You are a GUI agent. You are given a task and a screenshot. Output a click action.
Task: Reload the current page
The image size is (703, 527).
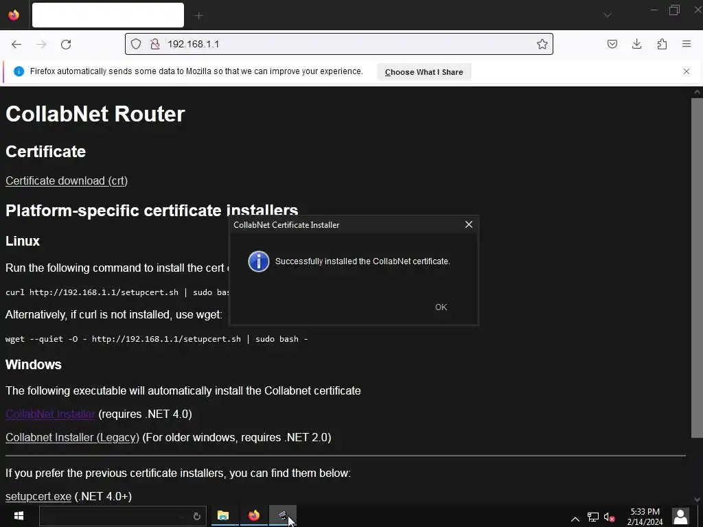[66, 44]
